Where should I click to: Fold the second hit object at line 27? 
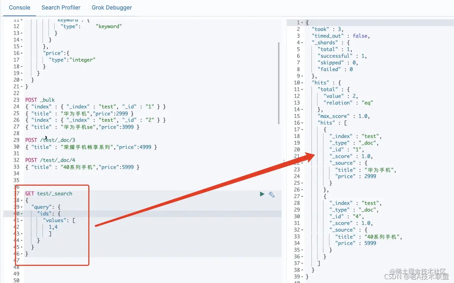pyautogui.click(x=303, y=196)
